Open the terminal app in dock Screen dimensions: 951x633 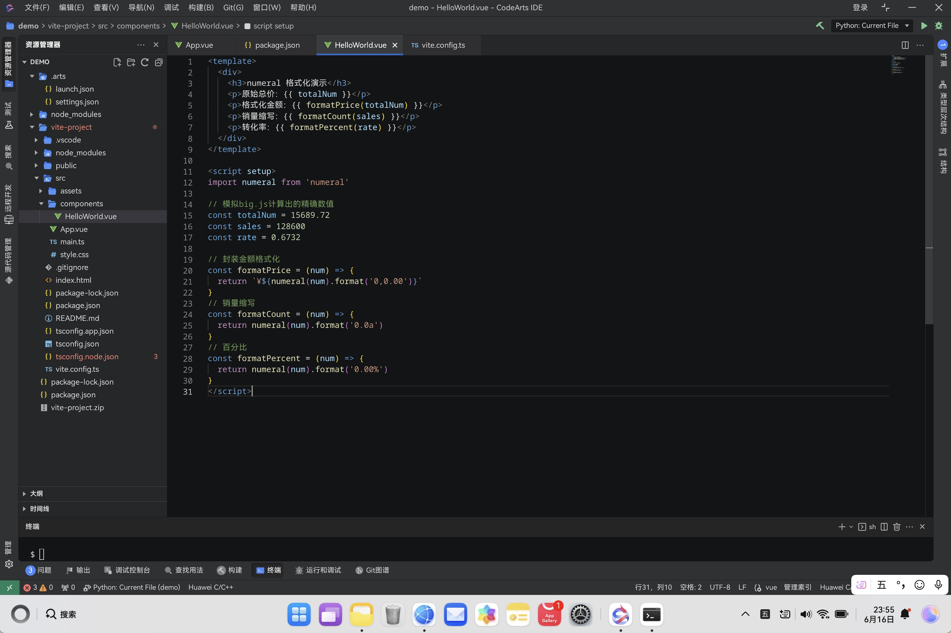click(652, 614)
